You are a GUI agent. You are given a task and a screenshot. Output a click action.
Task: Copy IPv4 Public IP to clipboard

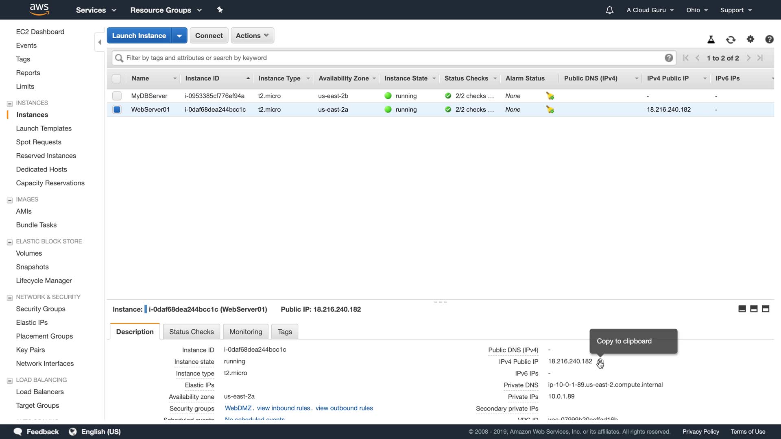[x=600, y=361]
